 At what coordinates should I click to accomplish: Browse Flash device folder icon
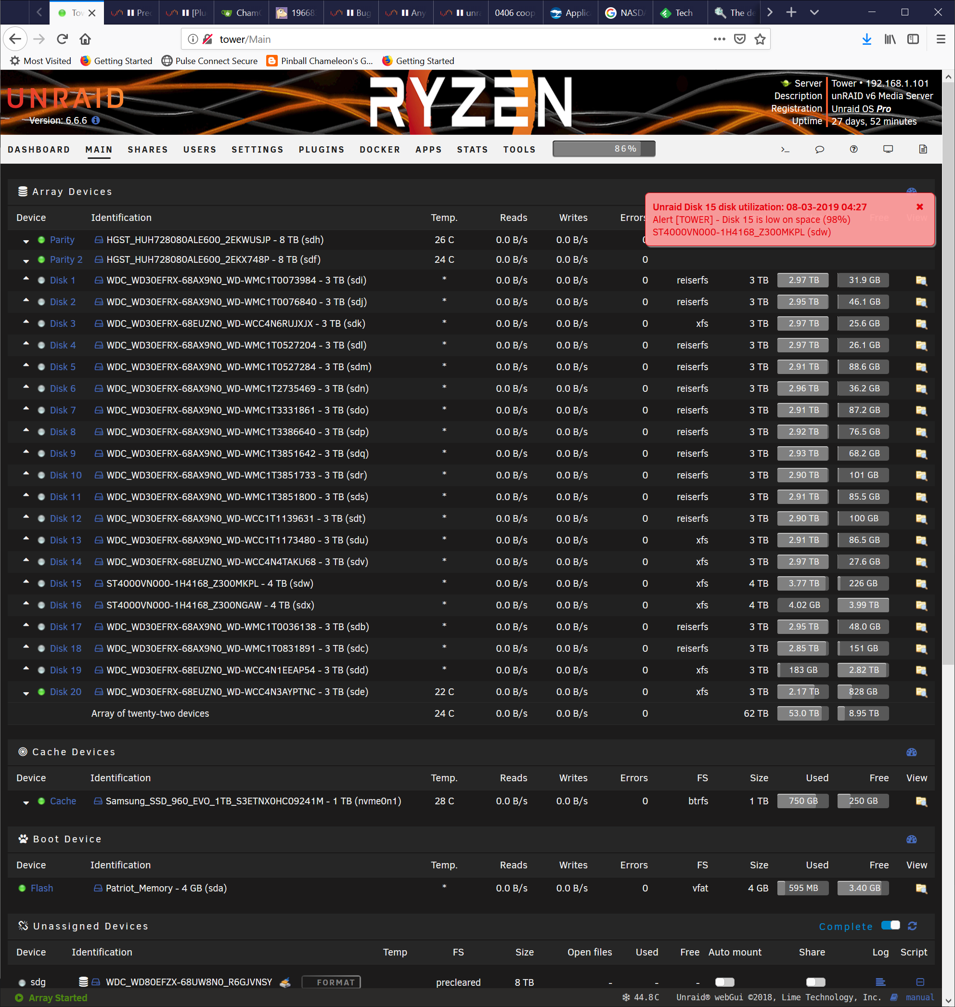click(x=921, y=889)
